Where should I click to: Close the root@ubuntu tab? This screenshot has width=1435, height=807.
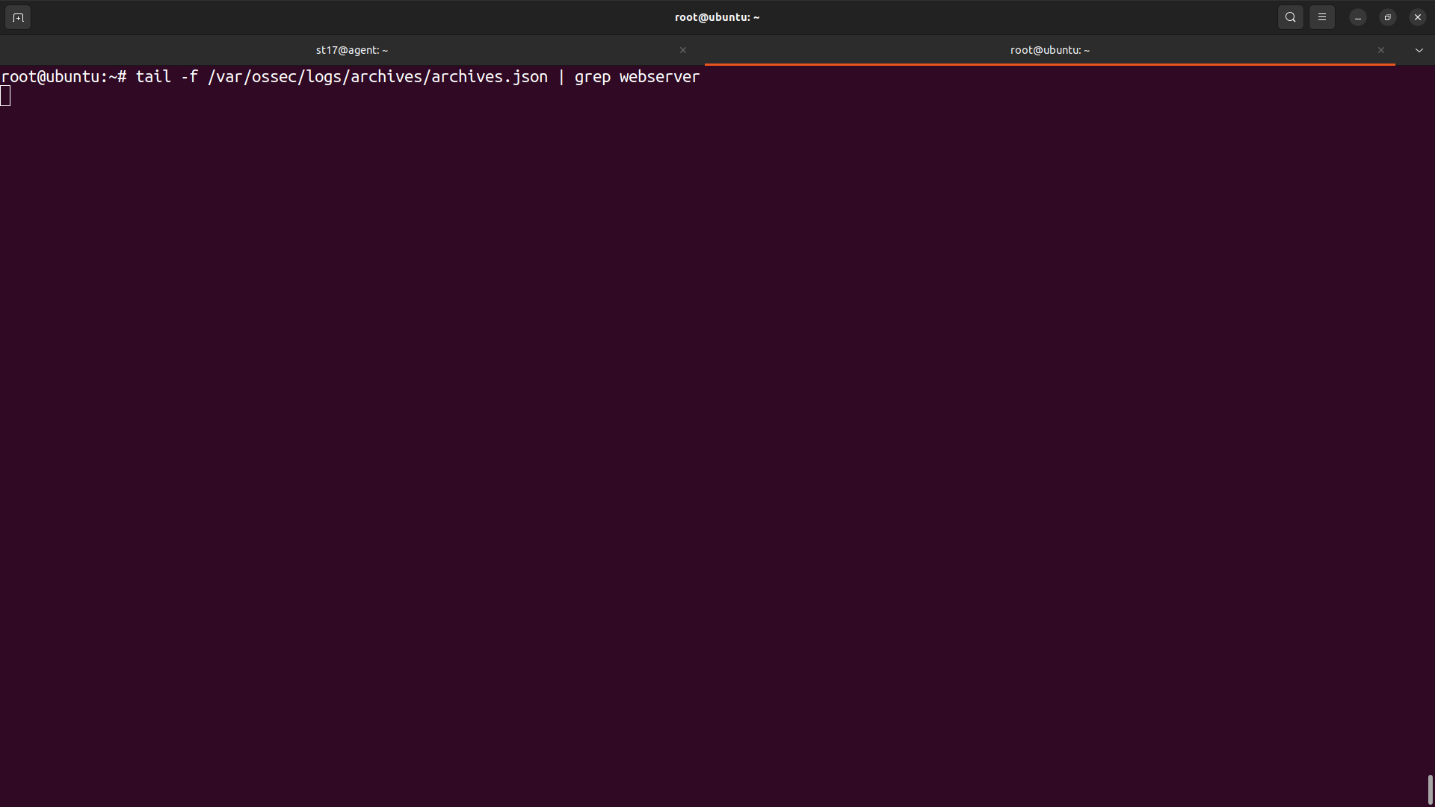click(x=1381, y=50)
